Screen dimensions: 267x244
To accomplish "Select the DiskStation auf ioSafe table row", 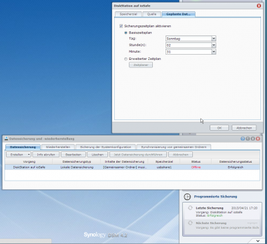I will 132,167.
